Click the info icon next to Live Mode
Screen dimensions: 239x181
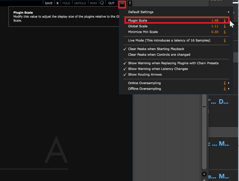pos(225,40)
